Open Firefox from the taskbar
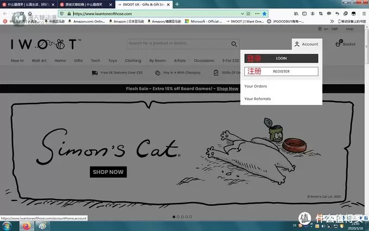369x231 pixels. 27,226
